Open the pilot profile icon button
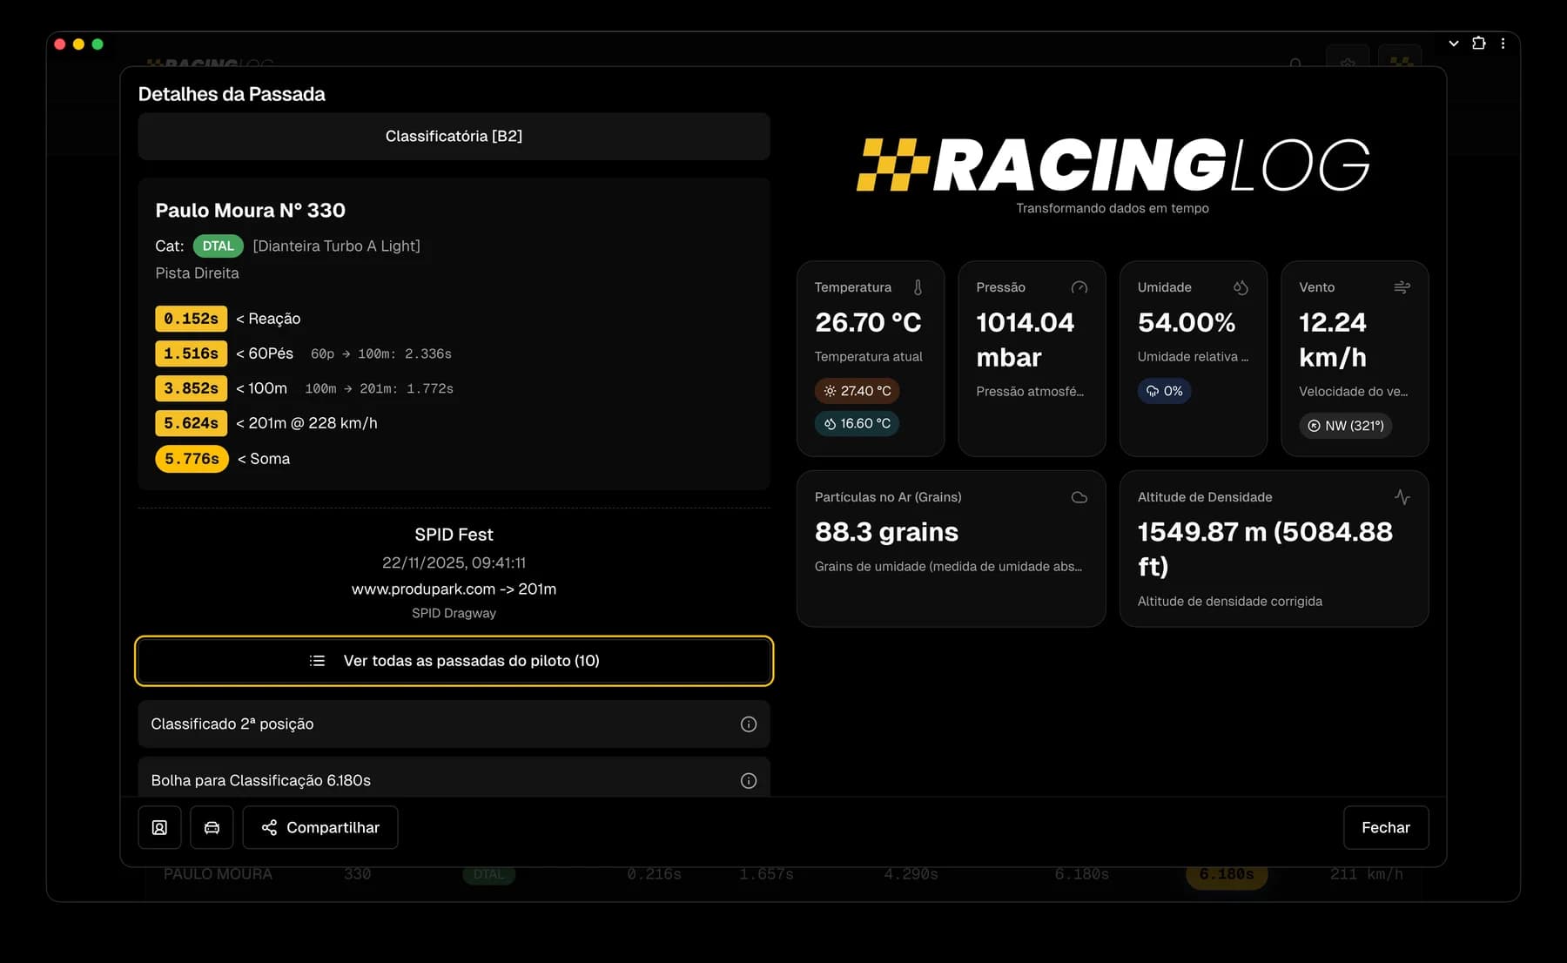The height and width of the screenshot is (963, 1567). [x=159, y=827]
